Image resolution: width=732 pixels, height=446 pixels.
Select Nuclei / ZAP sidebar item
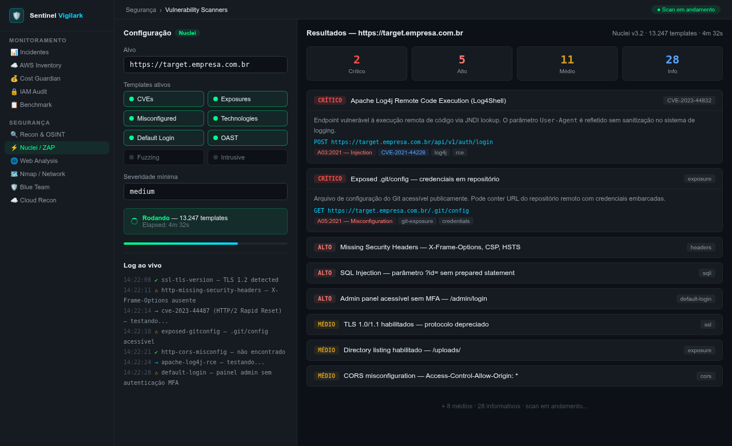pyautogui.click(x=57, y=148)
